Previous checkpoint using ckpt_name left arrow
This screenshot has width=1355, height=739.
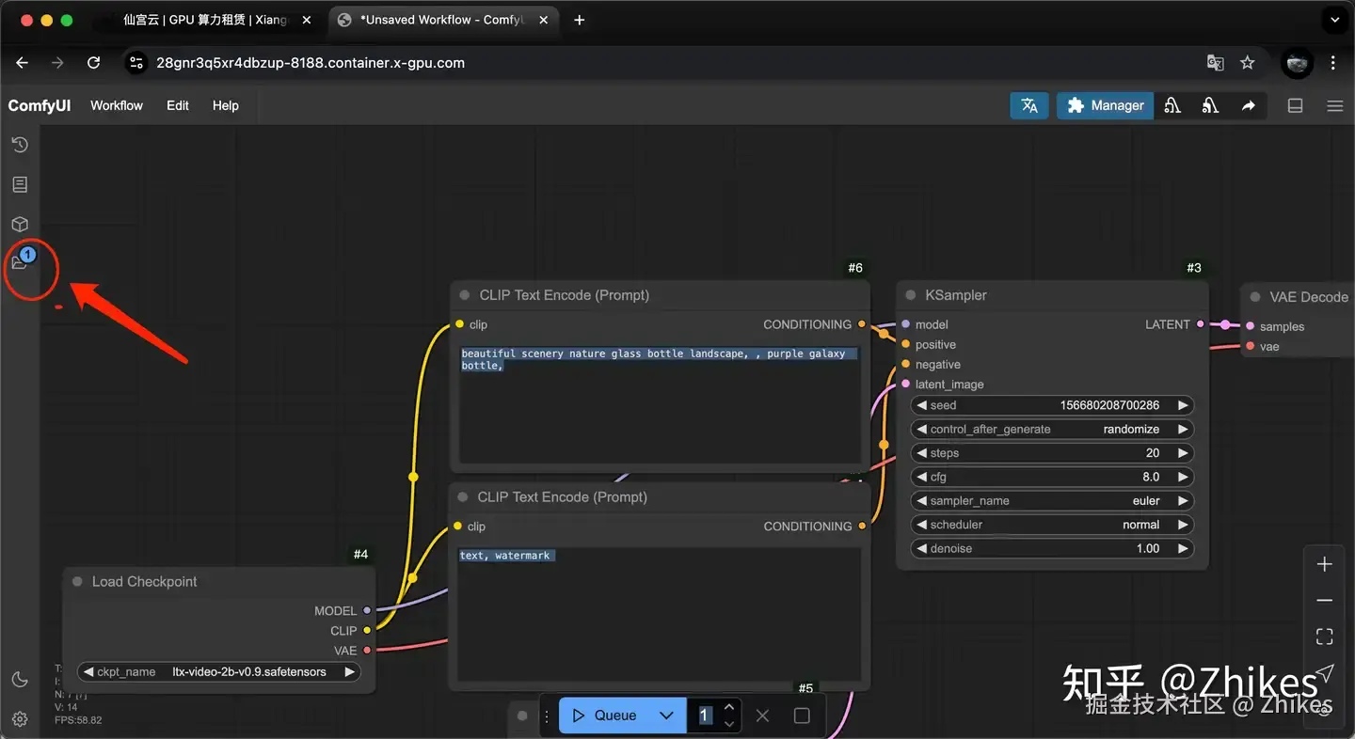pos(88,672)
